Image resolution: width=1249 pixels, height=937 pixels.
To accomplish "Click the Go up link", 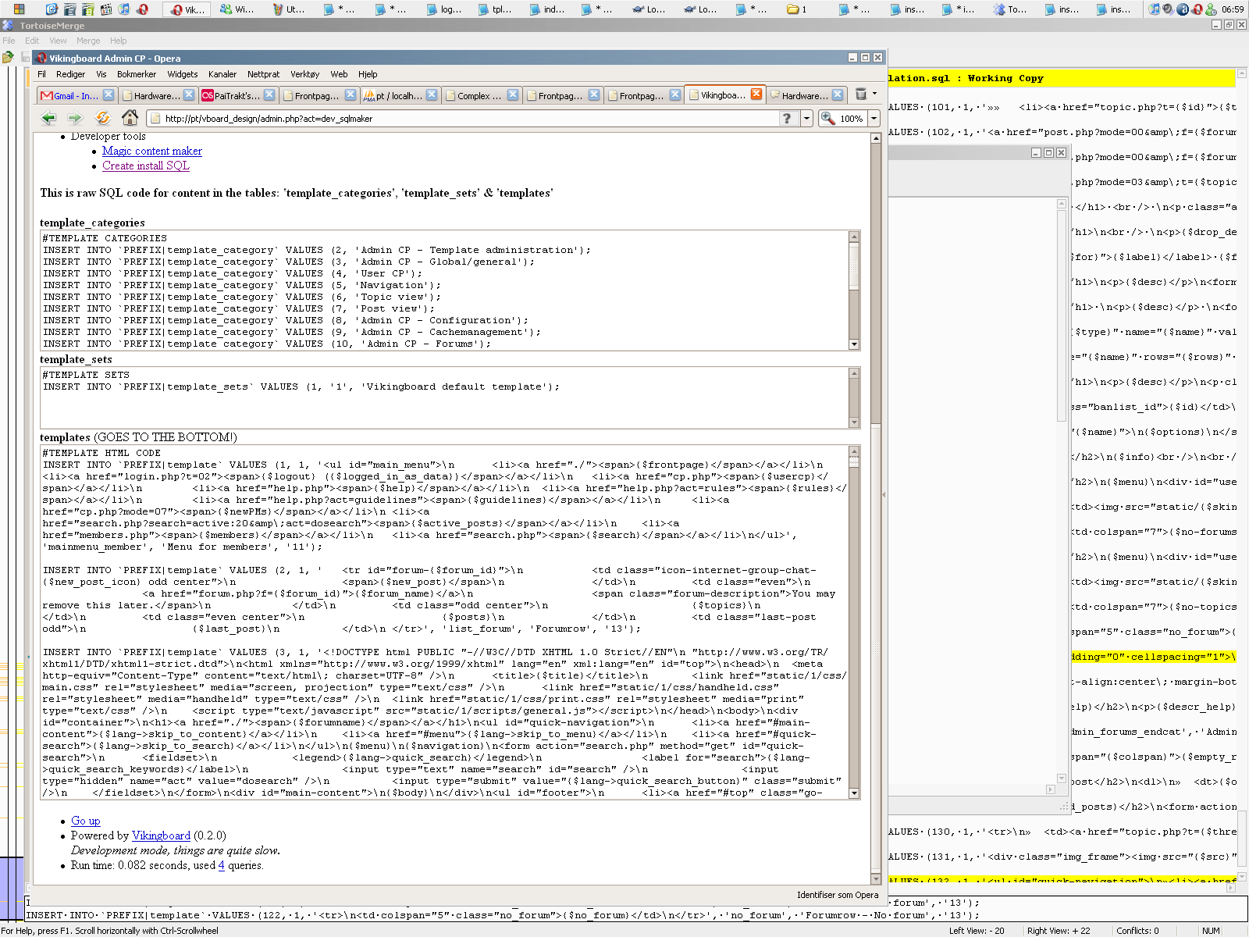I will (86, 821).
